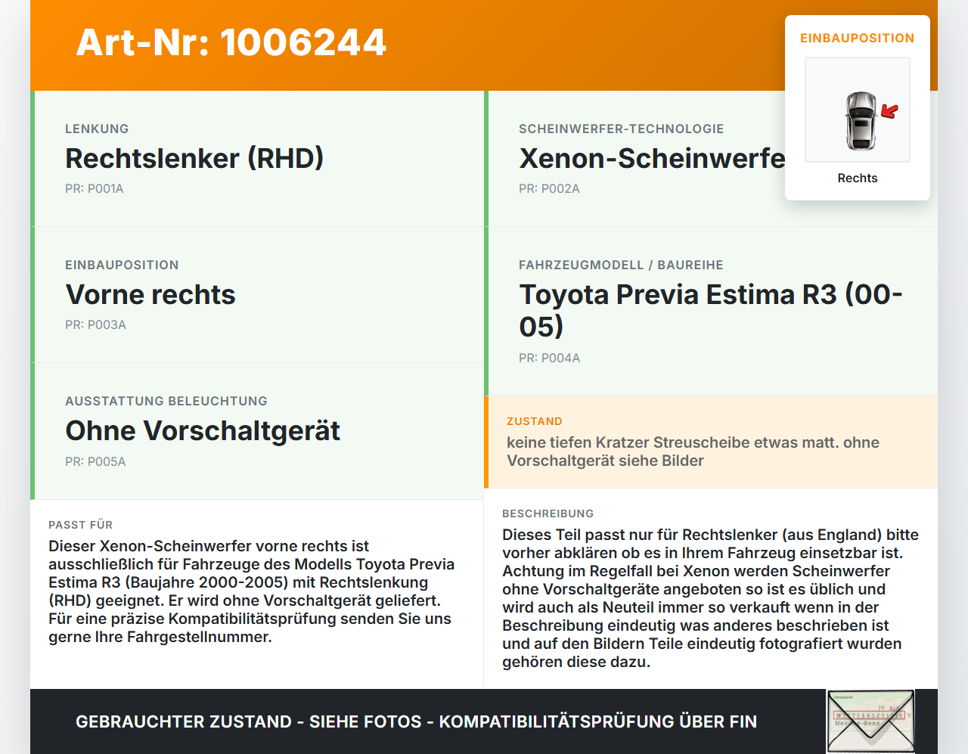Click the Vorne rechts position value
Screen dimensions: 968x754
tap(150, 294)
